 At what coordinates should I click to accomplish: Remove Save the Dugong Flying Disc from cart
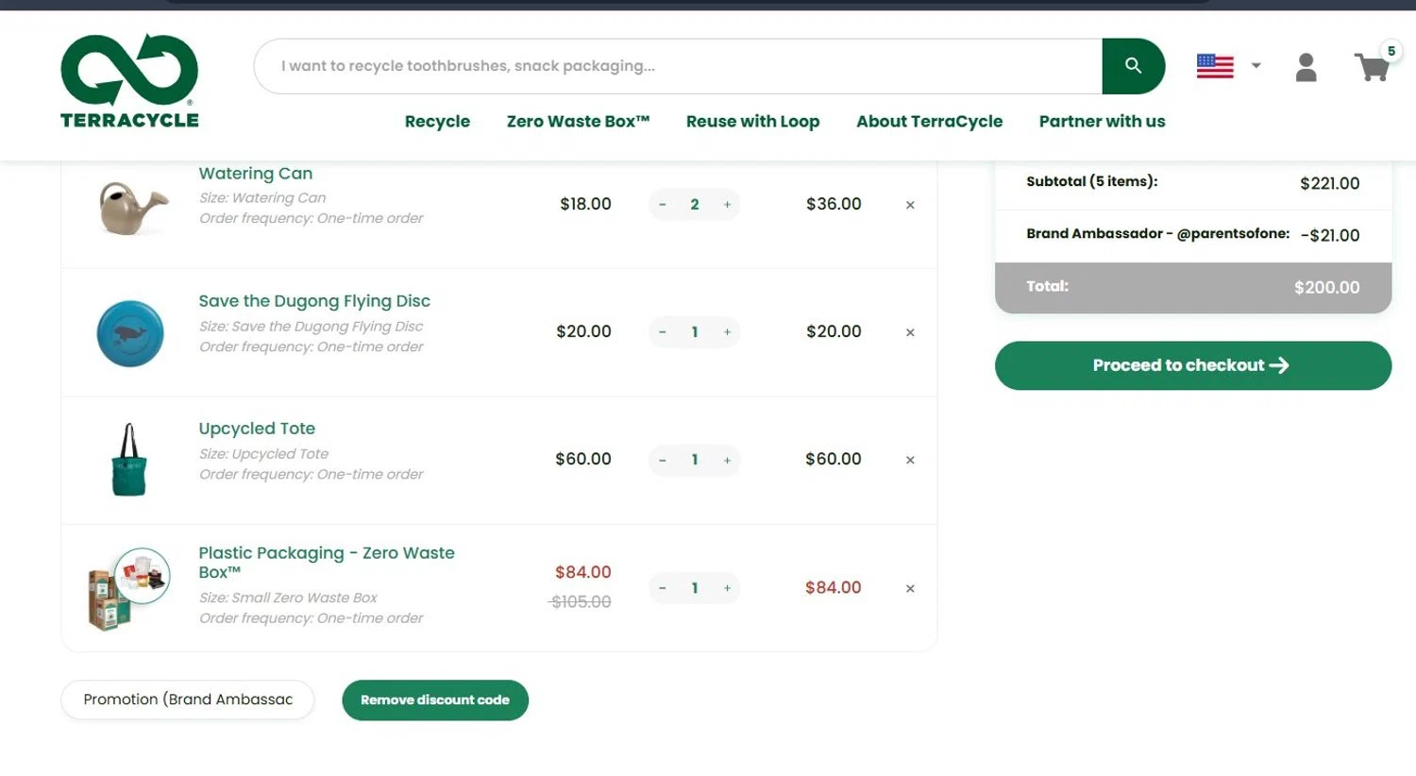pos(910,332)
